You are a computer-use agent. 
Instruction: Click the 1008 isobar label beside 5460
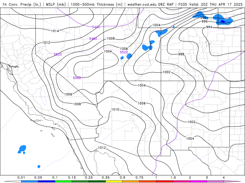111,38
